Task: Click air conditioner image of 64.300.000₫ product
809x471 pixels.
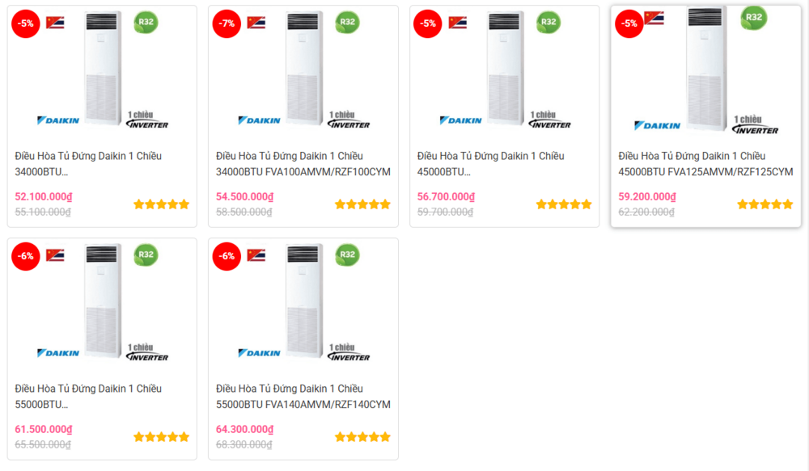Action: pyautogui.click(x=305, y=301)
